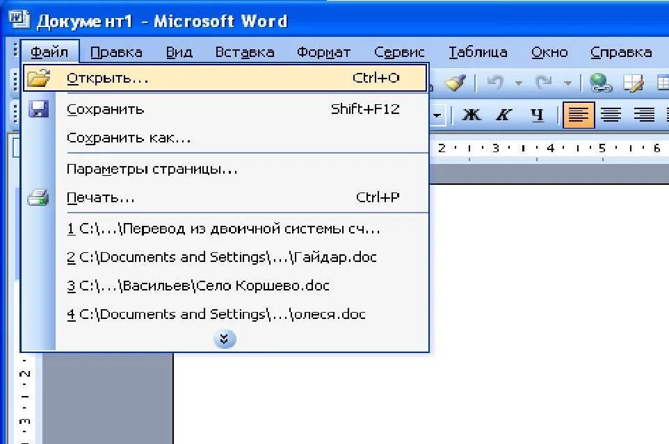The image size is (669, 444).
Task: Open the Сервис menu
Action: pos(399,52)
